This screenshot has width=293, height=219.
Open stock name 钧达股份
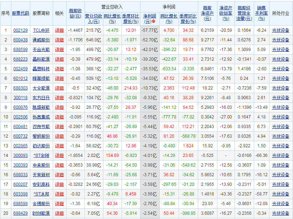tap(41, 146)
